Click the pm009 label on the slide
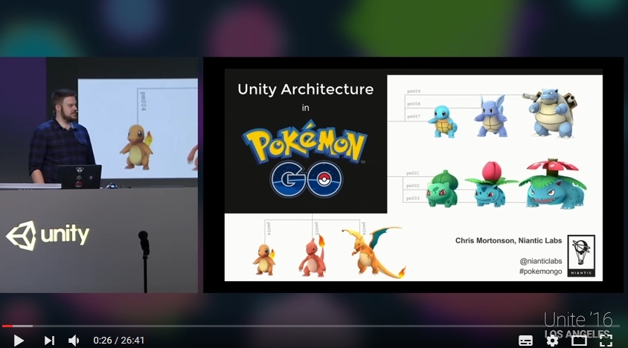628x348 pixels. [414, 91]
